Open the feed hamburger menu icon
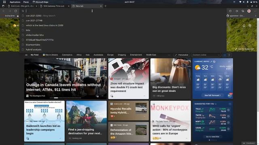Screen dimensions: 259x145 pos(26,55)
